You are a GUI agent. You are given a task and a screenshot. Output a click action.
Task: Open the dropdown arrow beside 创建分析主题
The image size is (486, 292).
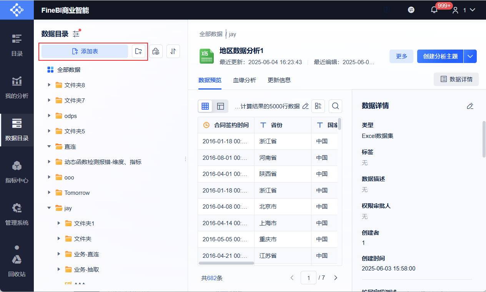[470, 56]
